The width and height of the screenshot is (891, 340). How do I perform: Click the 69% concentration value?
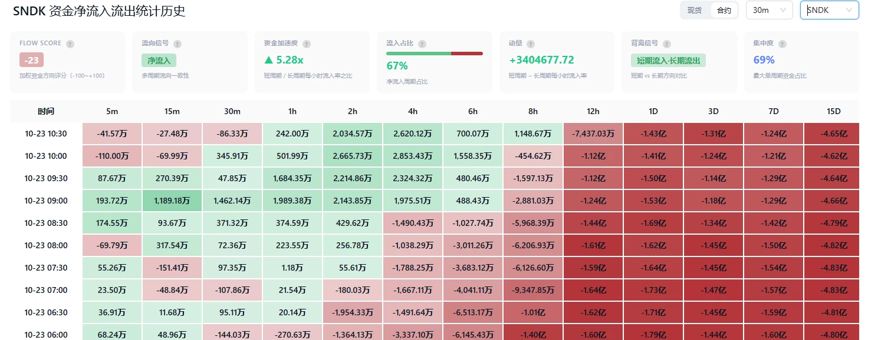coord(764,60)
